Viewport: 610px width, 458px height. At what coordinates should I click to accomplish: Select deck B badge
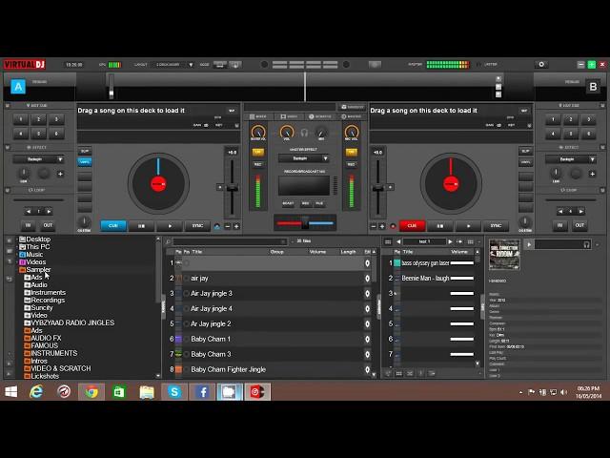pyautogui.click(x=593, y=87)
